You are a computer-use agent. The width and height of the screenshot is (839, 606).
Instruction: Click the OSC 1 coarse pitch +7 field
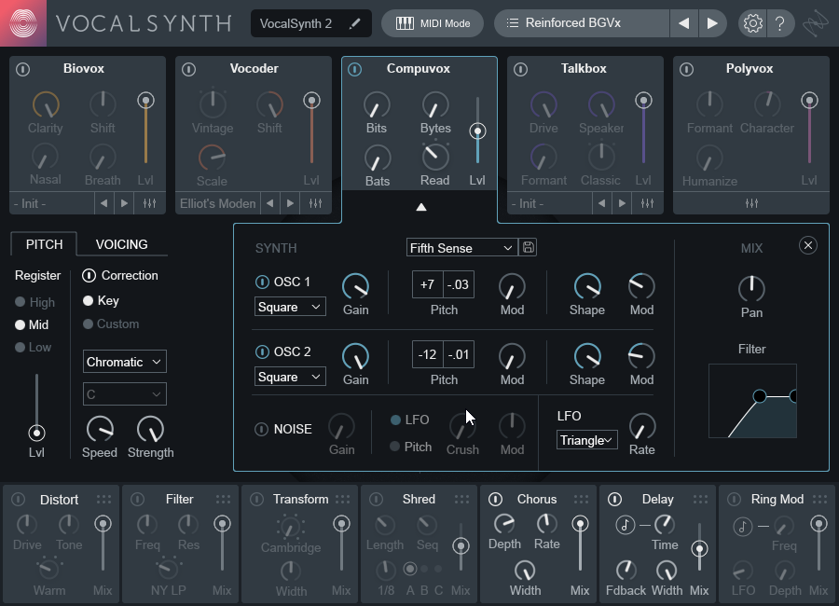(428, 284)
